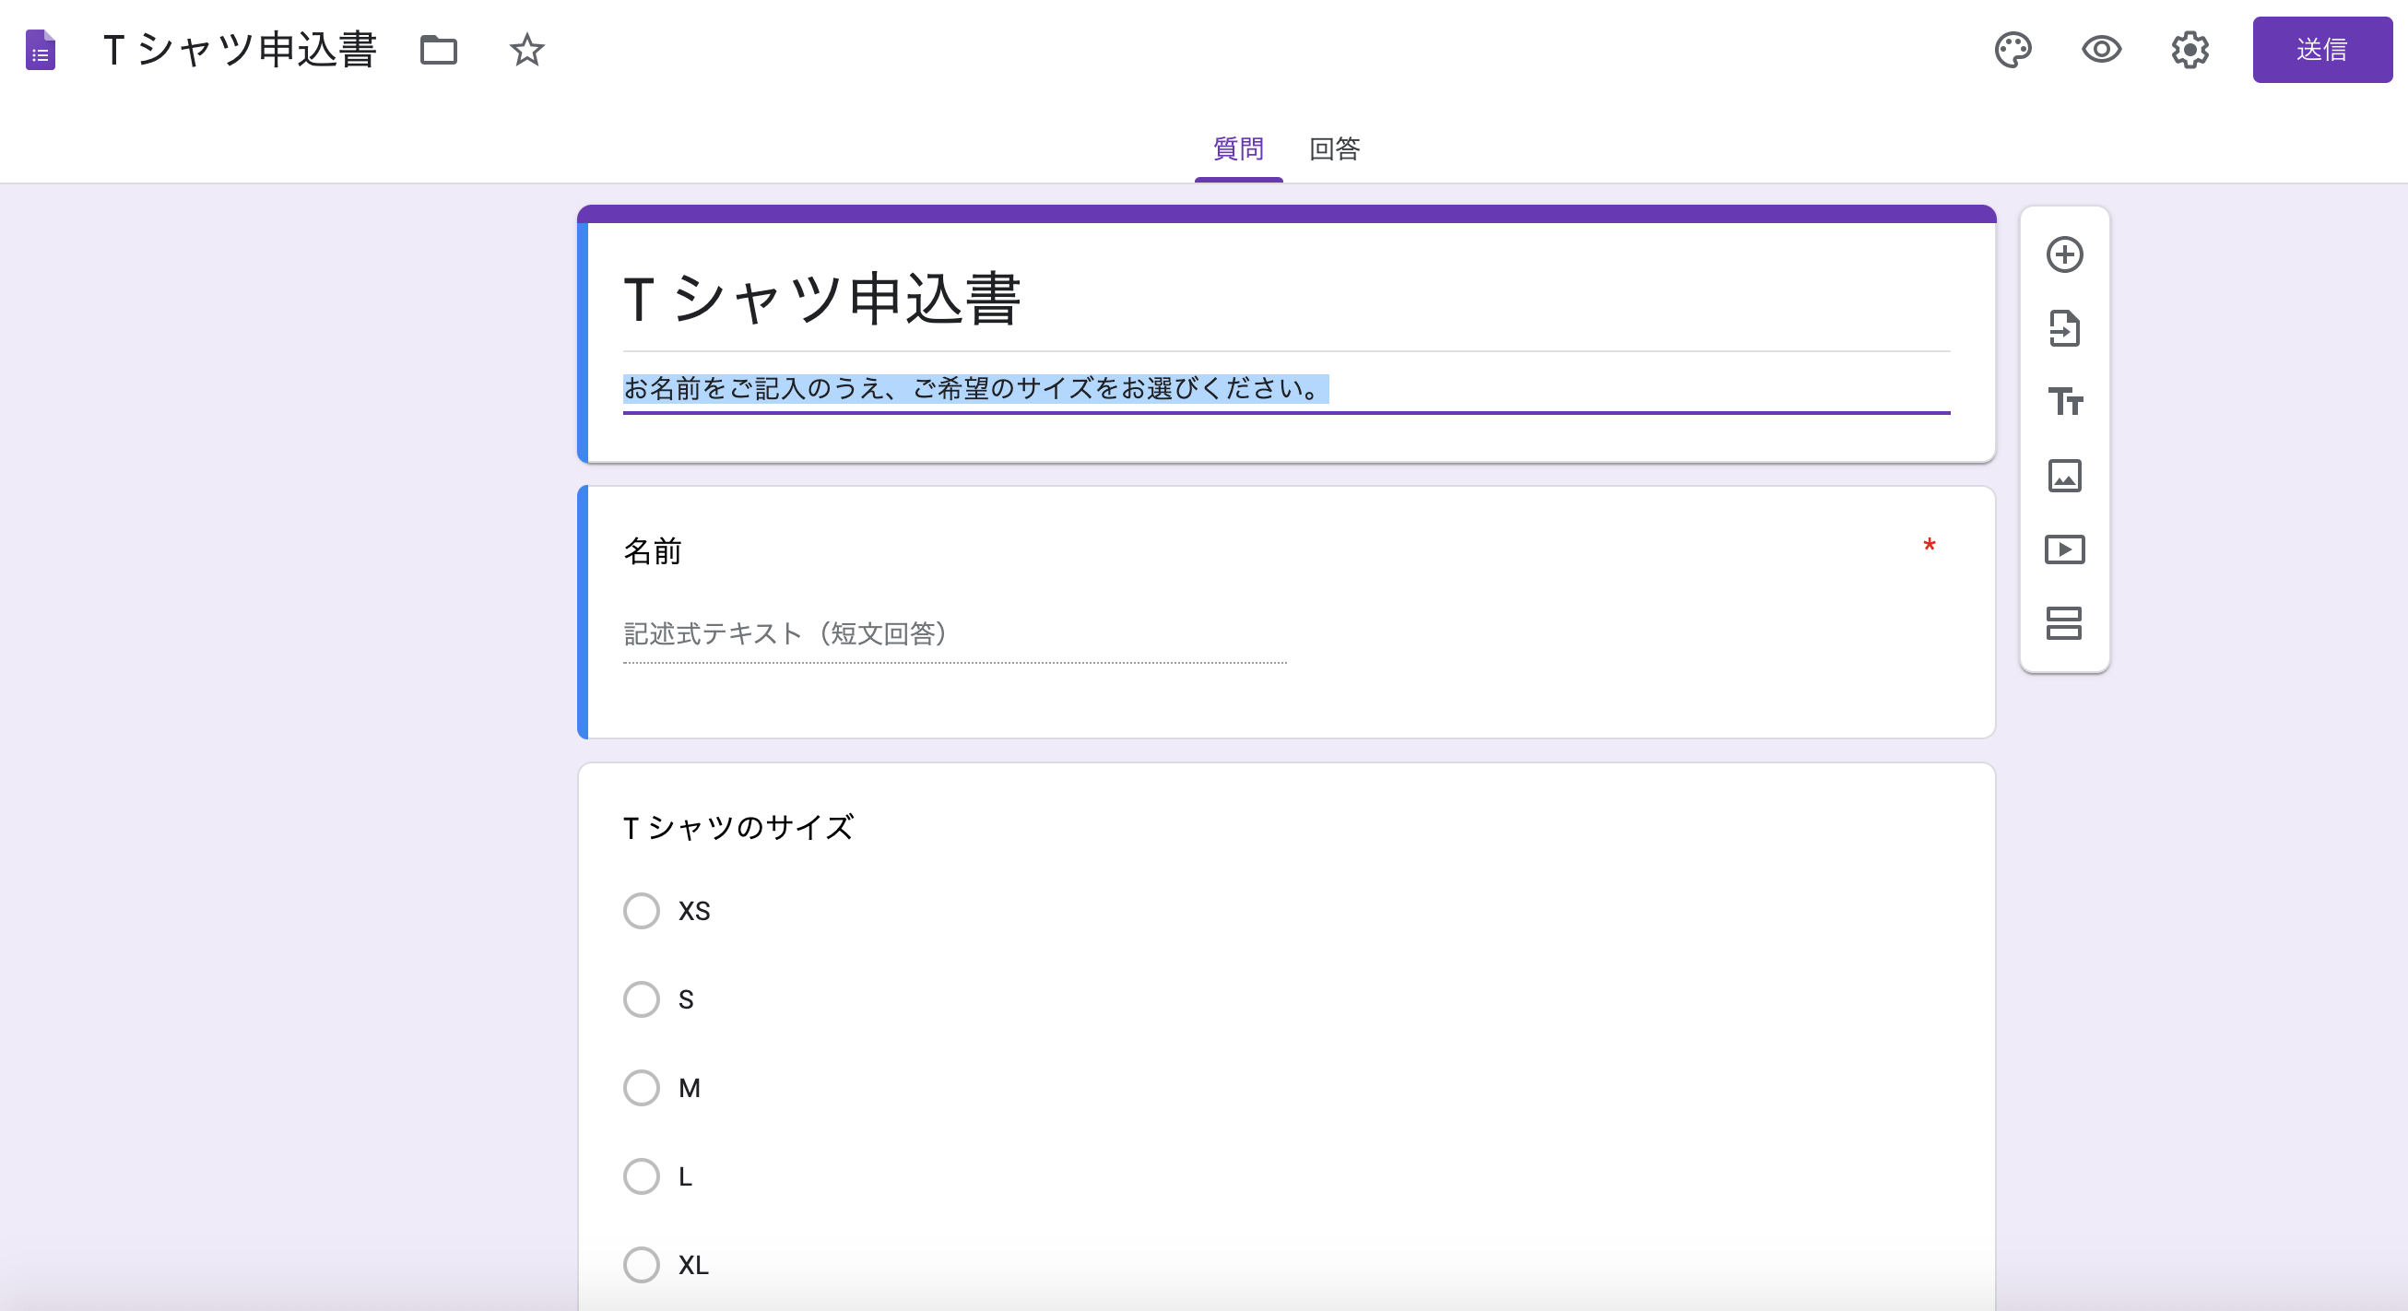
Task: Click the T シャツのサイズ question title
Action: click(x=738, y=828)
